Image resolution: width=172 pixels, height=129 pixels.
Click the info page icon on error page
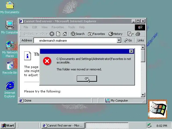pos(27,56)
